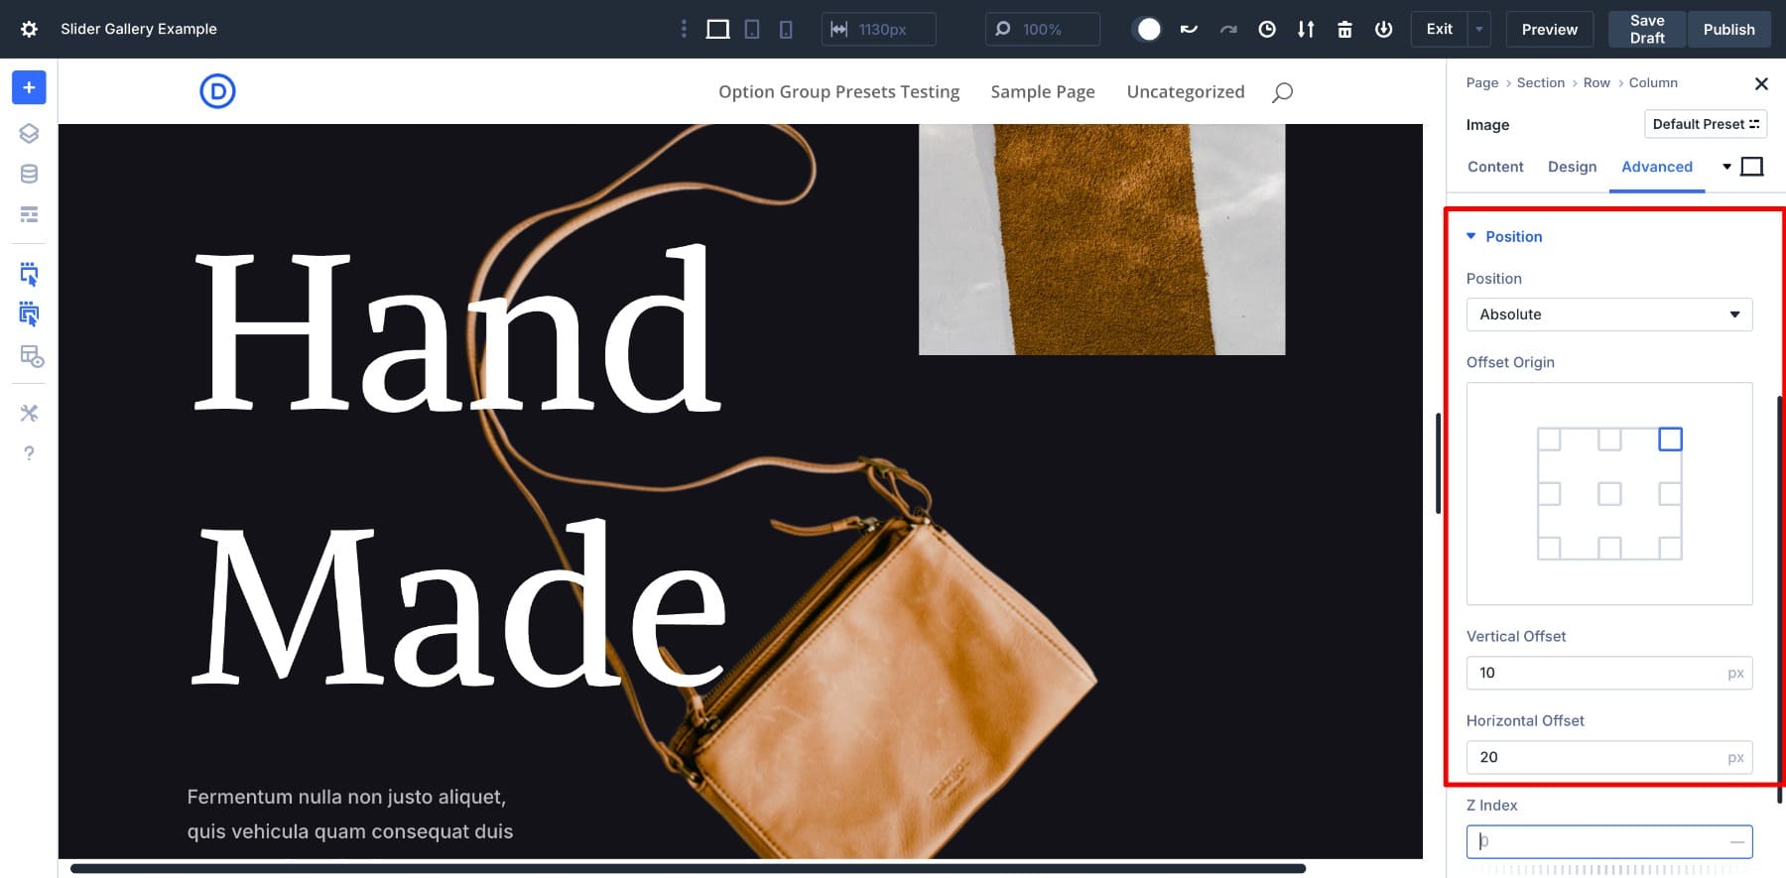Open the 100% zoom control
1786x878 pixels.
(1042, 29)
